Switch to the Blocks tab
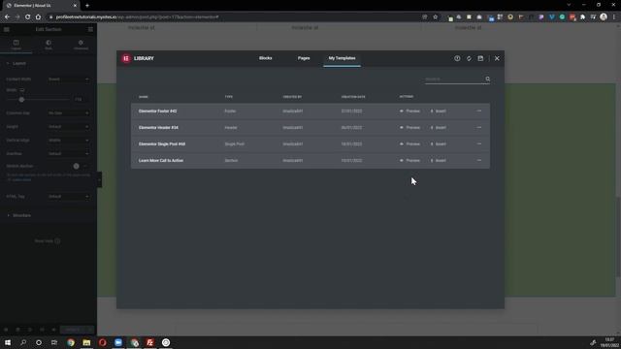The width and height of the screenshot is (621, 349). [x=265, y=58]
